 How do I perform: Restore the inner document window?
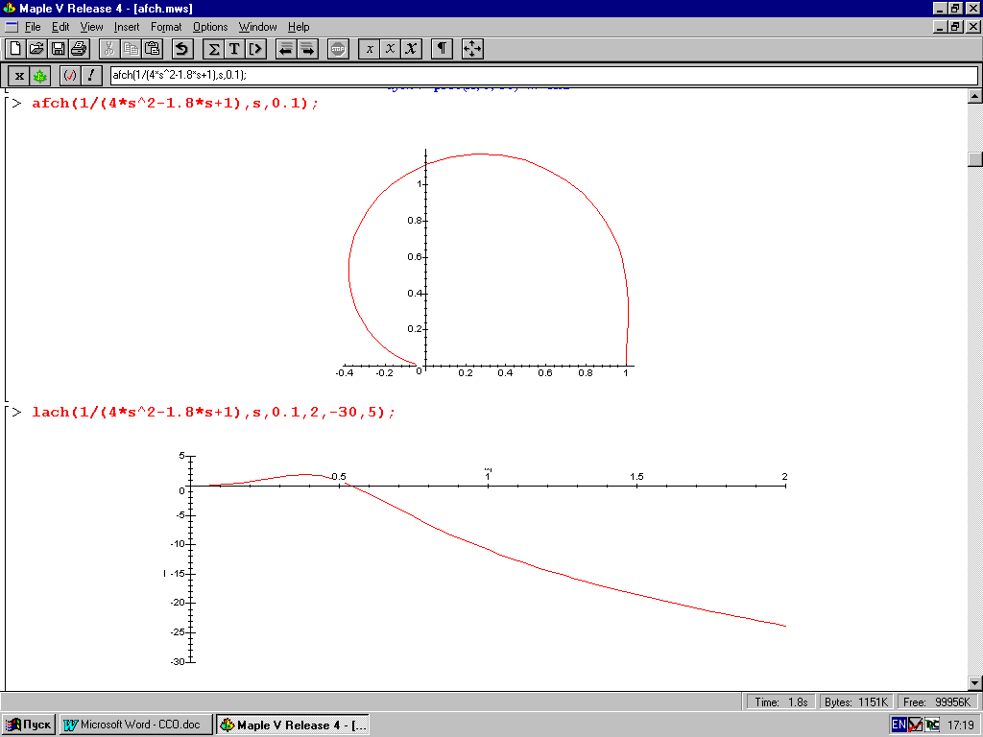pyautogui.click(x=955, y=27)
